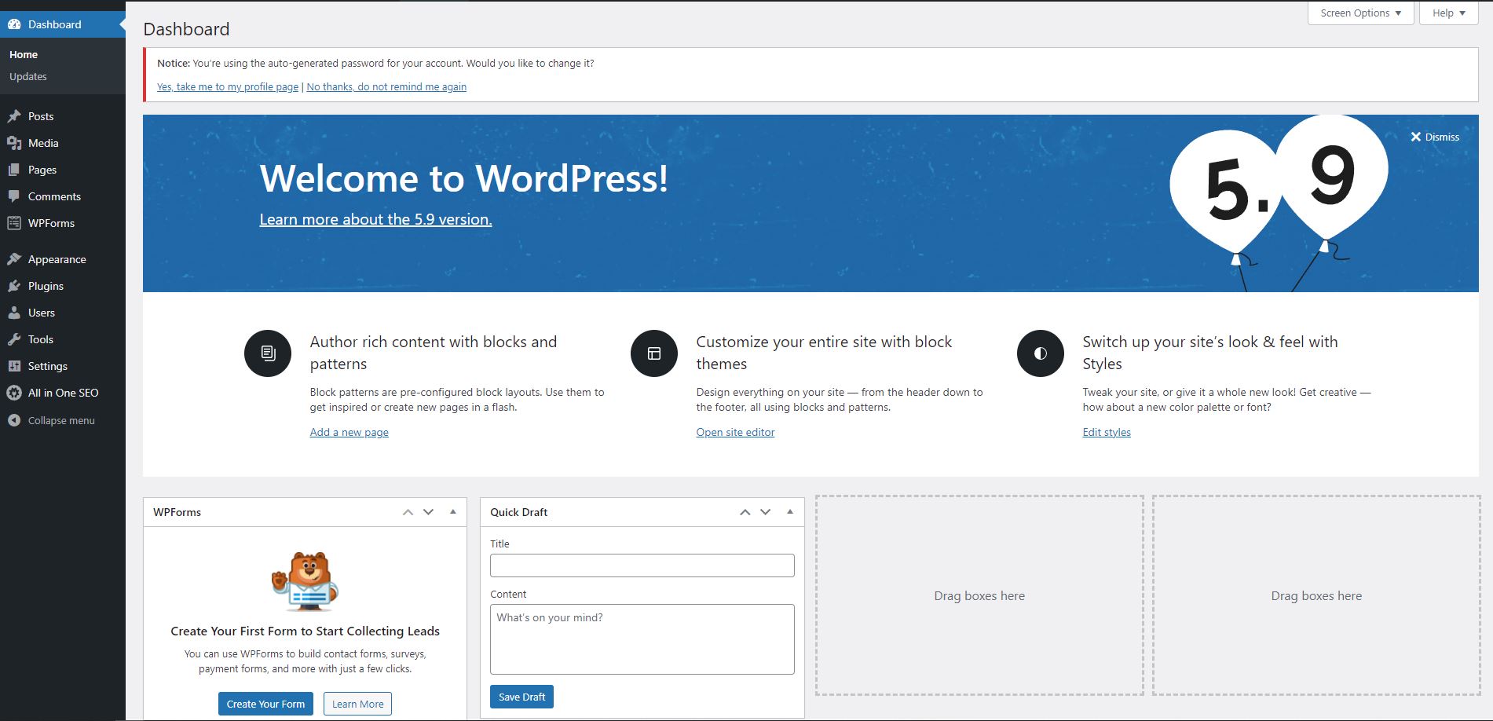
Task: Open the Plugins menu
Action: click(46, 286)
